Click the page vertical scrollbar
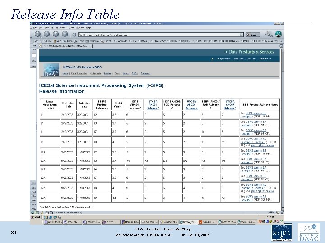This screenshot has width=325, height=243. [x=282, y=130]
